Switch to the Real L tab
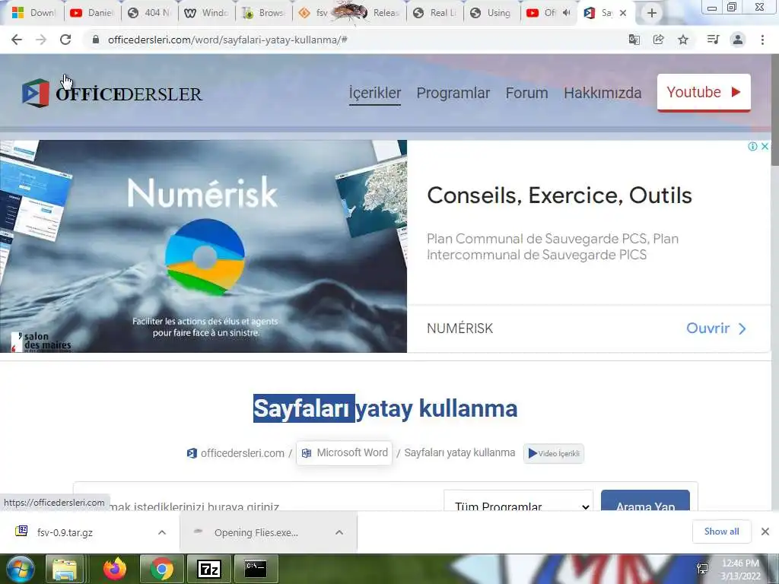This screenshot has width=779, height=584. 434,13
